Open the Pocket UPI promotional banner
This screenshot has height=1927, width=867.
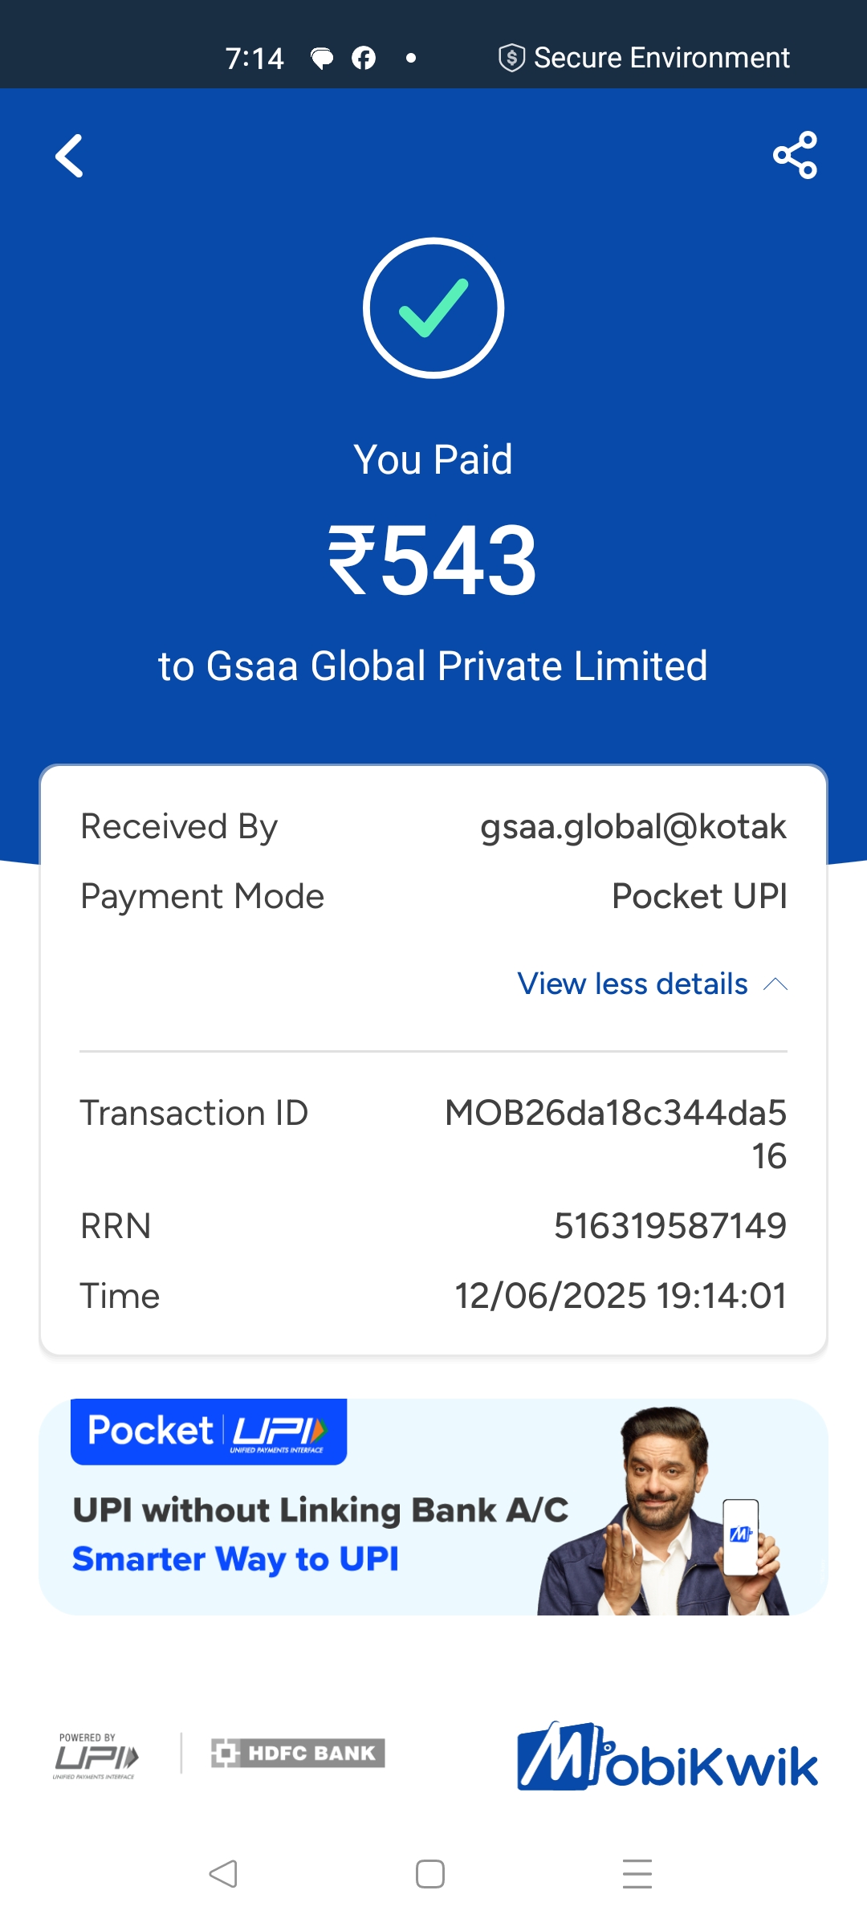pyautogui.click(x=433, y=1507)
